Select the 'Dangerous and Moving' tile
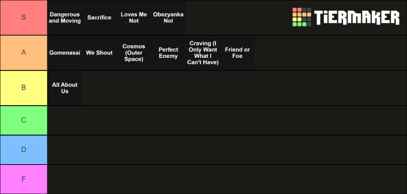Image resolution: width=407 pixels, height=194 pixels. tap(65, 18)
